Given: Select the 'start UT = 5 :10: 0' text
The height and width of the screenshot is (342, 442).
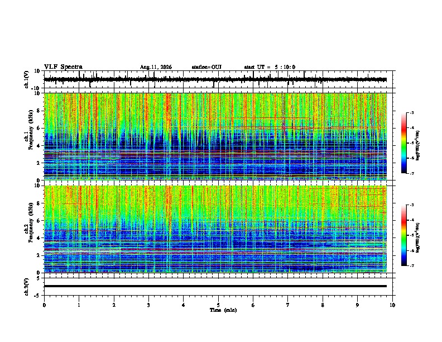Looking at the screenshot, I should [270, 67].
